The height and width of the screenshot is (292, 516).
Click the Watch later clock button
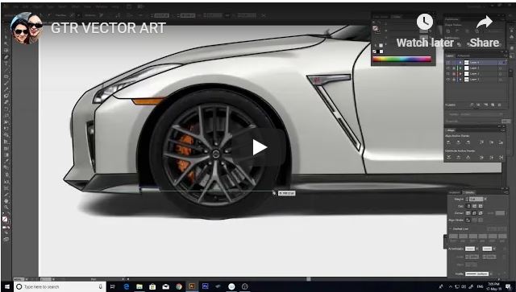[x=425, y=23]
